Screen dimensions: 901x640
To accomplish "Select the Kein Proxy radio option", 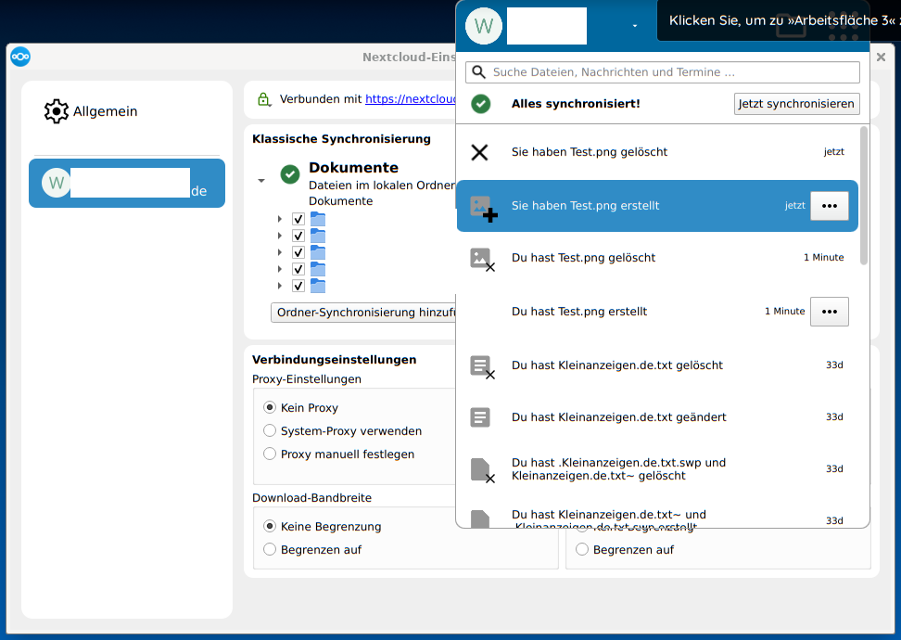I will click(x=270, y=408).
